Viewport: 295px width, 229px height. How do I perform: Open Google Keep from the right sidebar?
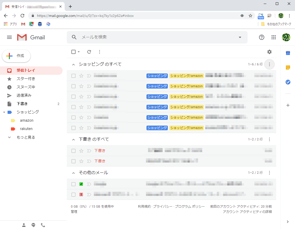(x=288, y=67)
